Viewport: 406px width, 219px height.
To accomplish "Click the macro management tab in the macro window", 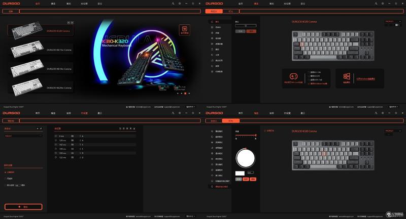I will tap(11, 121).
